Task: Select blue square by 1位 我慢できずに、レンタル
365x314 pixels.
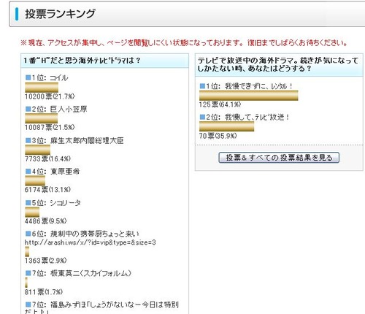Action: click(x=202, y=86)
